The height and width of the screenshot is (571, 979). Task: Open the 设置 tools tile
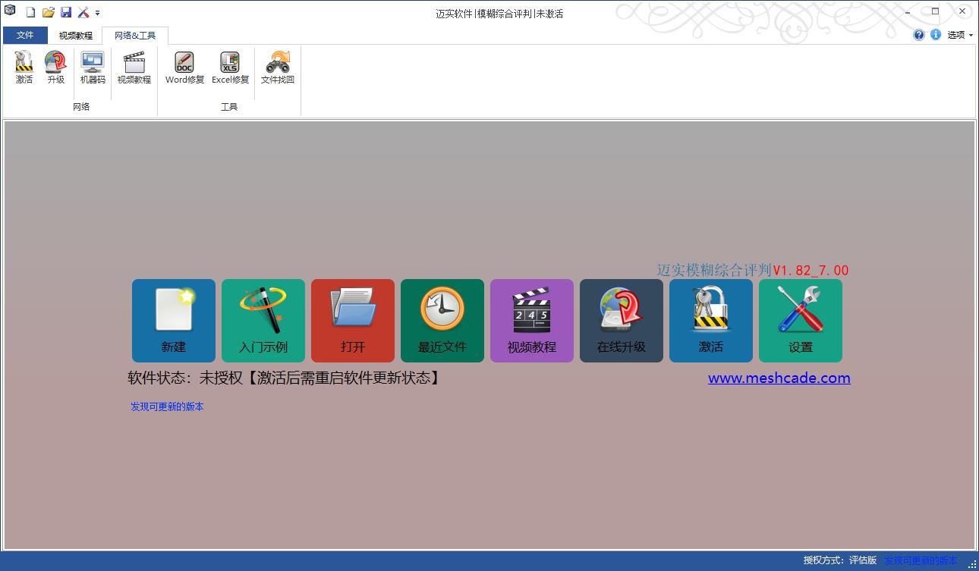click(x=801, y=321)
